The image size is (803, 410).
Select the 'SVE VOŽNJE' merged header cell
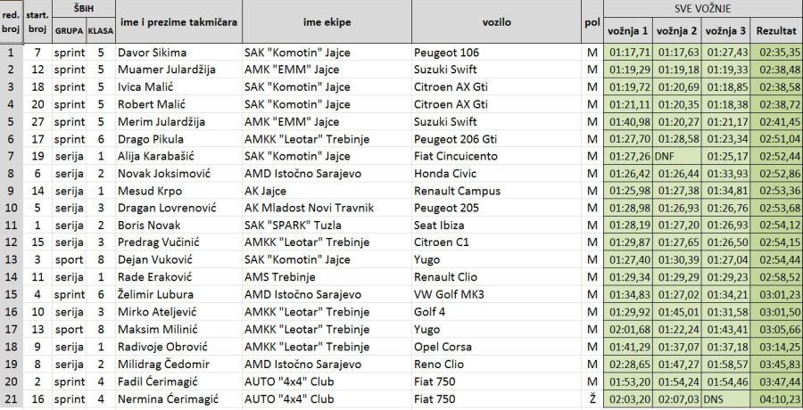pyautogui.click(x=702, y=8)
